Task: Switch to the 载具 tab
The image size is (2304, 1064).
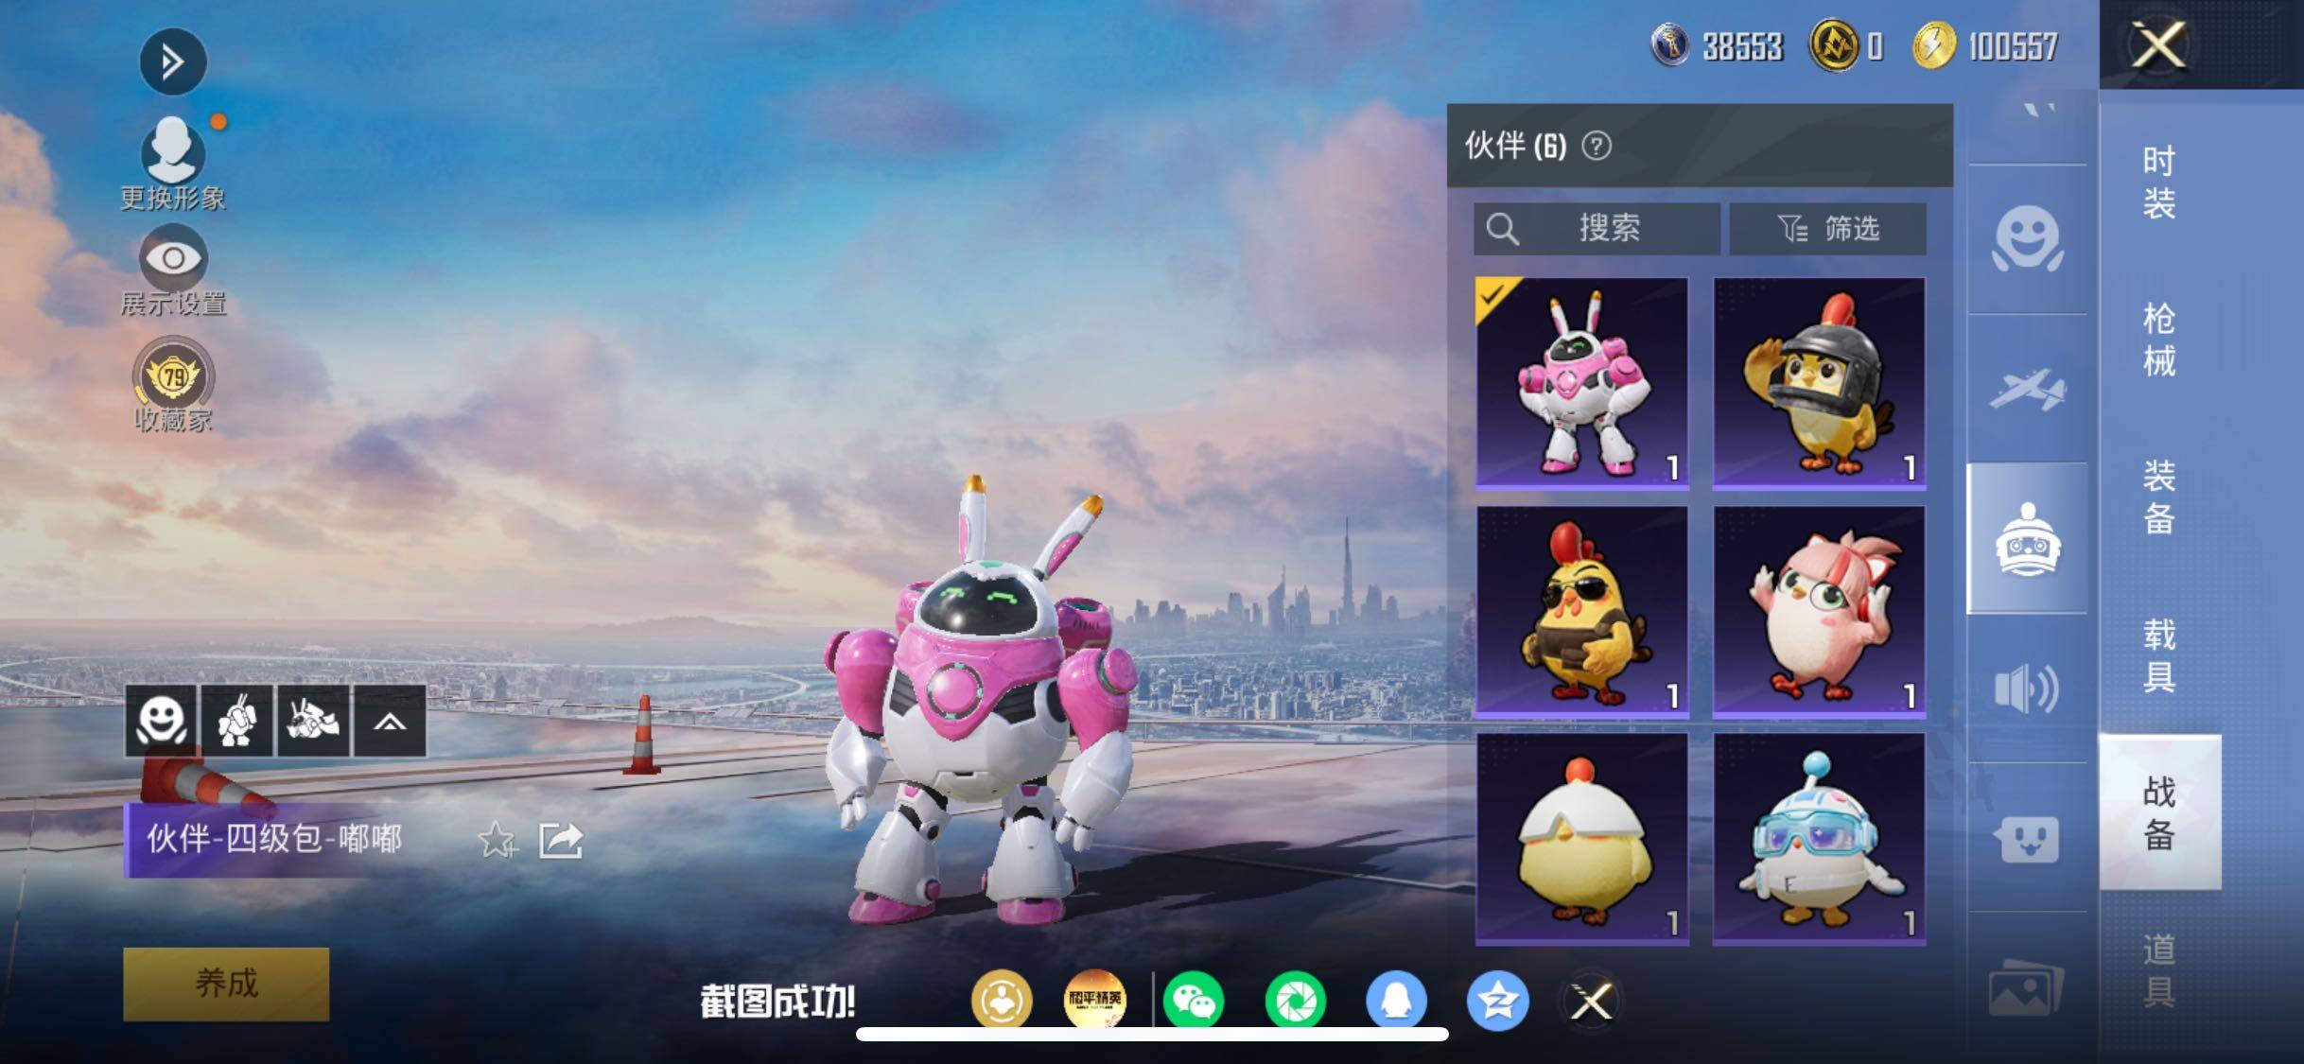Action: pos(2159,654)
